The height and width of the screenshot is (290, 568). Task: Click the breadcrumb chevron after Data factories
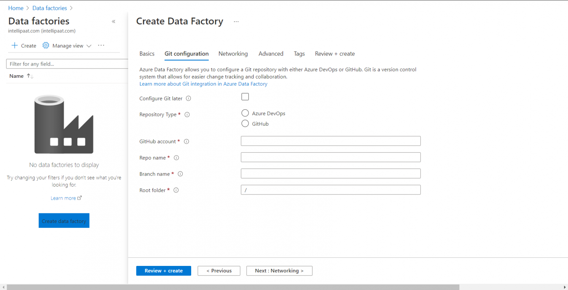[71, 8]
